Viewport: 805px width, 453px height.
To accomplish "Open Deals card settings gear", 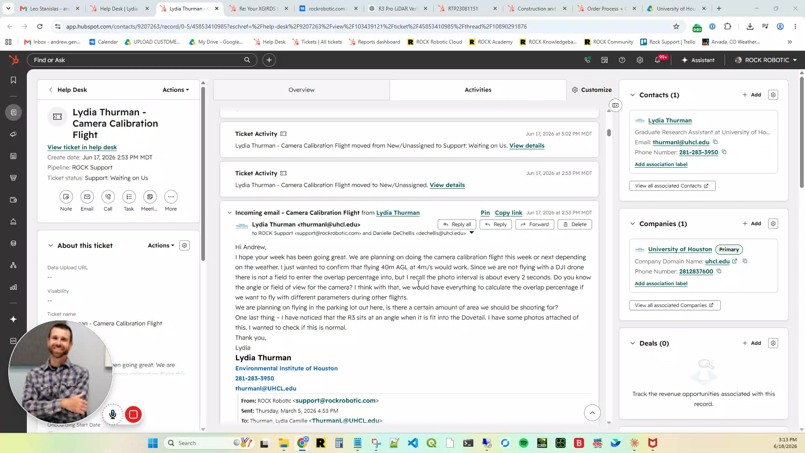I will [773, 343].
